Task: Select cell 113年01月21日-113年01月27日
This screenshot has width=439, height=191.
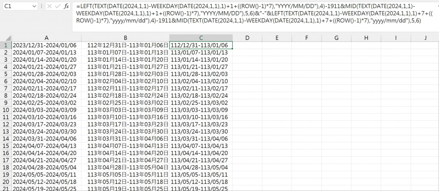Action: tap(126, 67)
